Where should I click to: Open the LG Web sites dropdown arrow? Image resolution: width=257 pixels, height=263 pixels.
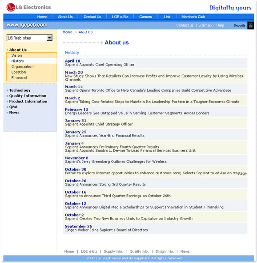(49, 38)
